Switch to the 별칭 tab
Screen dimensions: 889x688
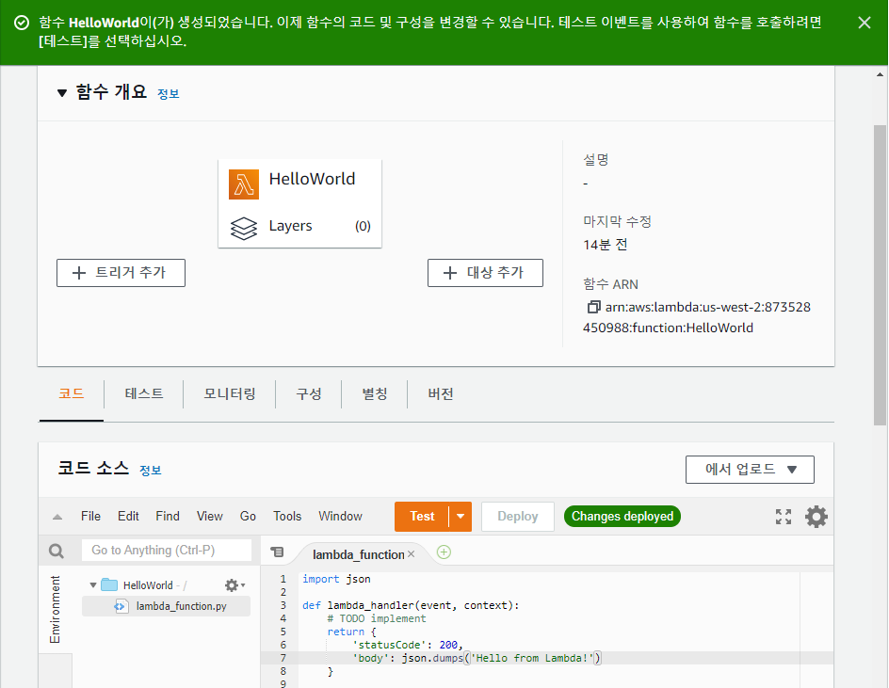coord(374,393)
